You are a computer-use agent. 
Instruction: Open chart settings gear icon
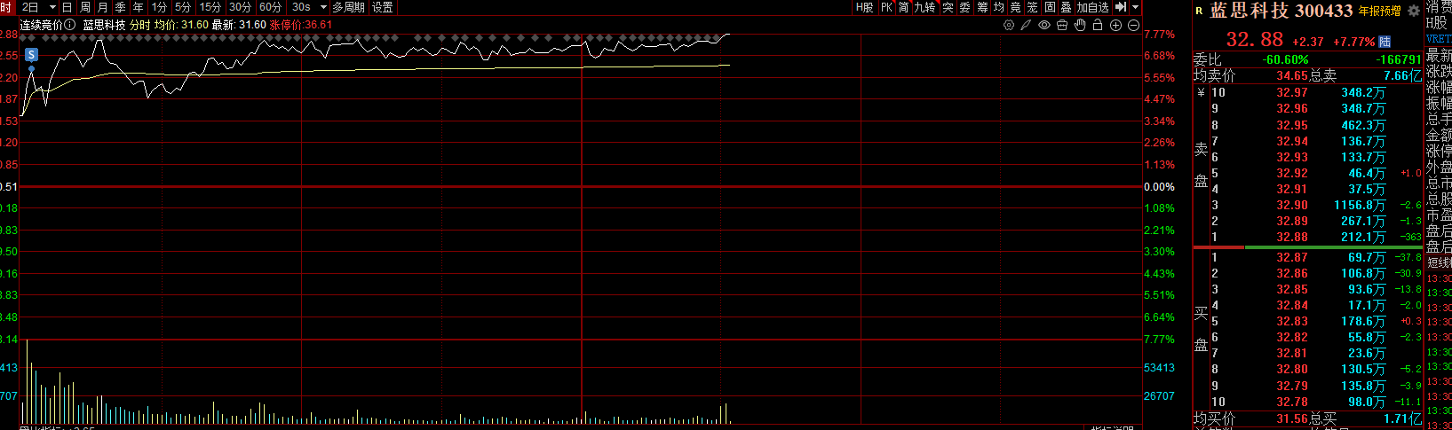tap(1008, 25)
